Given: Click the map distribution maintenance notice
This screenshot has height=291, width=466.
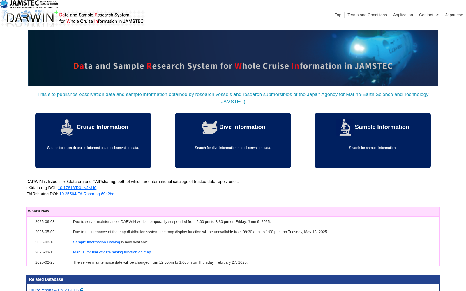Looking at the screenshot, I should pyautogui.click(x=200, y=232).
